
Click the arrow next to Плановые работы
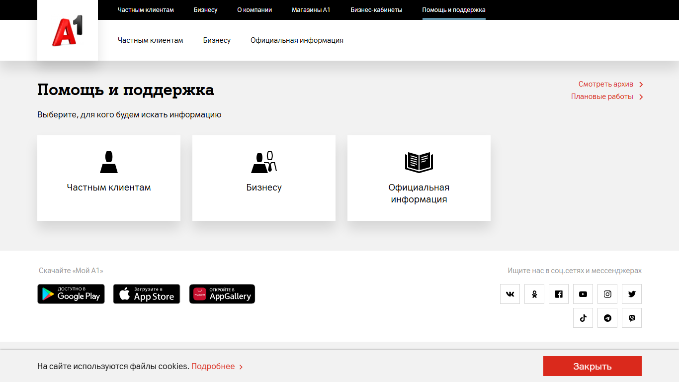pos(641,97)
